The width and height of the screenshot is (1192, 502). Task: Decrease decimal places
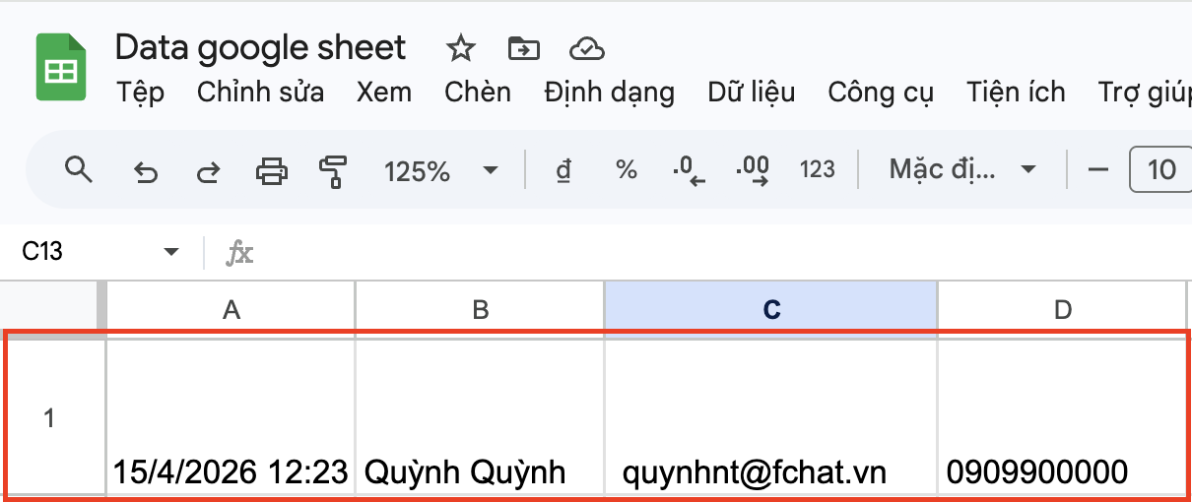[x=690, y=170]
